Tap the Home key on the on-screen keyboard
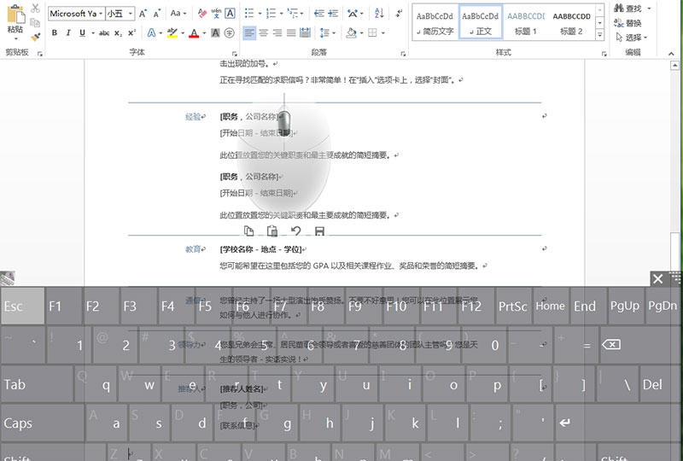This screenshot has width=683, height=461. [x=550, y=306]
